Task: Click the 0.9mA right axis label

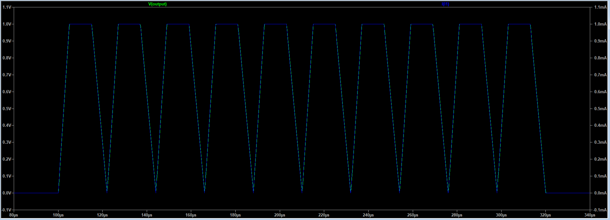Action: coord(600,41)
